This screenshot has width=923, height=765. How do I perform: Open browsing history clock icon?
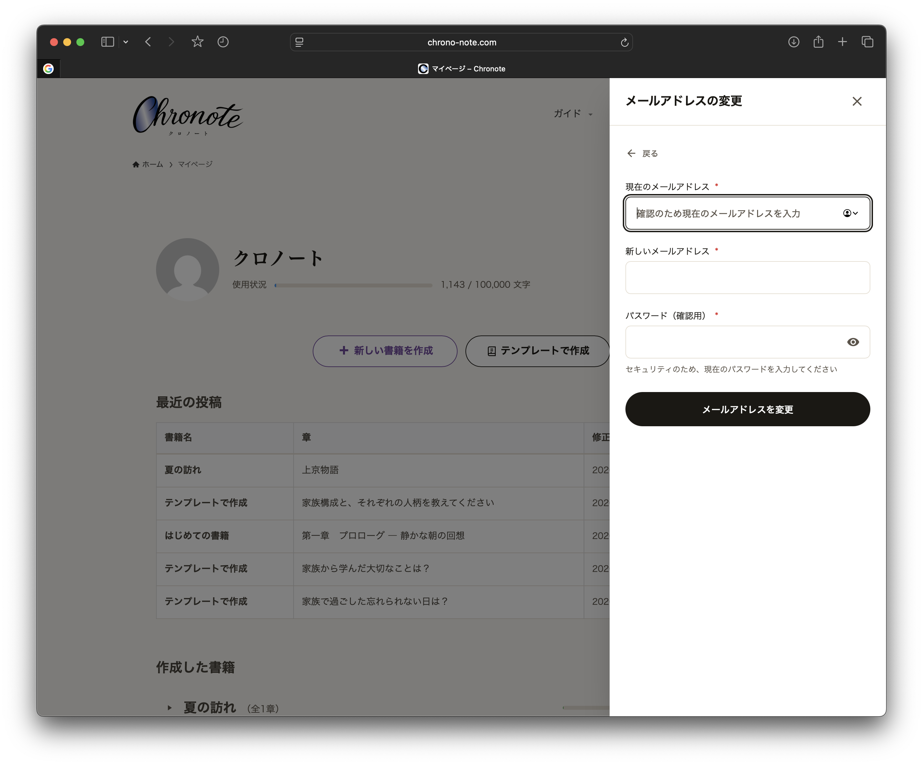click(x=223, y=42)
